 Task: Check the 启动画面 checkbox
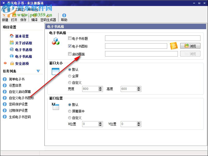pyautogui.click(x=70, y=54)
